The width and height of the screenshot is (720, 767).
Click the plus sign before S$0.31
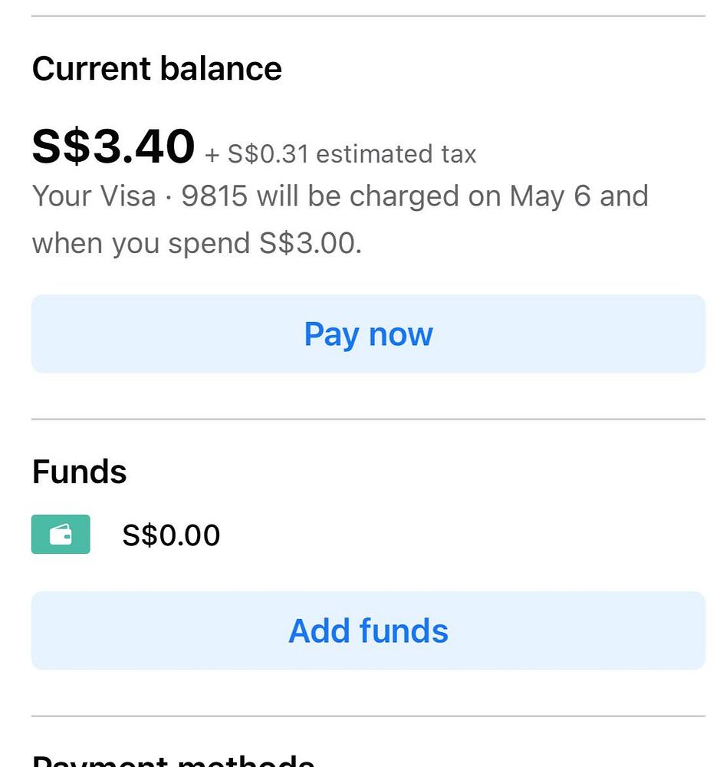(x=212, y=155)
